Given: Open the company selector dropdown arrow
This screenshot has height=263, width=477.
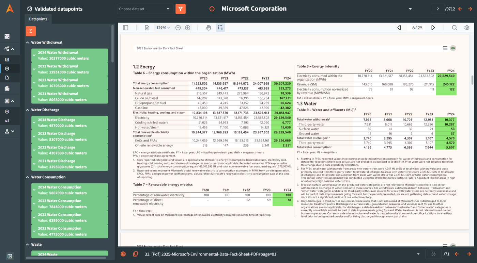Looking at the screenshot, I should click(x=410, y=9).
